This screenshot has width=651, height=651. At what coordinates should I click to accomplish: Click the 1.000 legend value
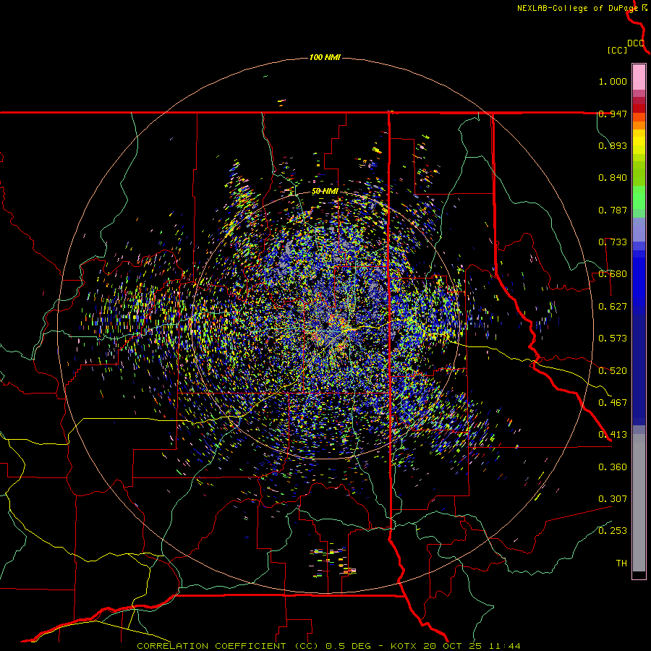tap(613, 81)
